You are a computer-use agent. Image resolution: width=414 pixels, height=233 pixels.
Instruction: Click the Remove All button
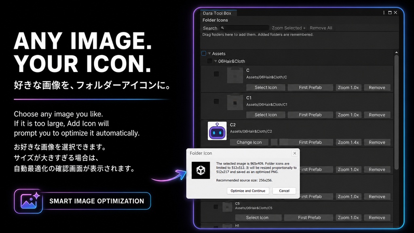[x=321, y=28]
